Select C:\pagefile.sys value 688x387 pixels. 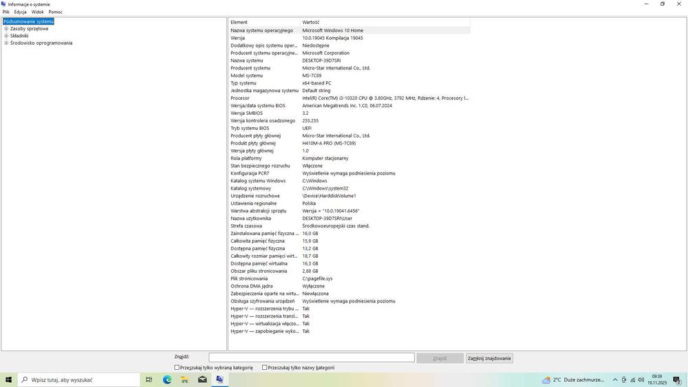tap(317, 279)
